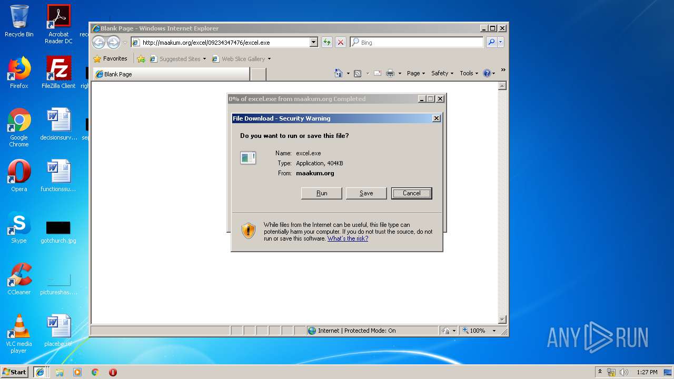Click the Read Mail envelope icon
This screenshot has height=379, width=674.
[377, 73]
